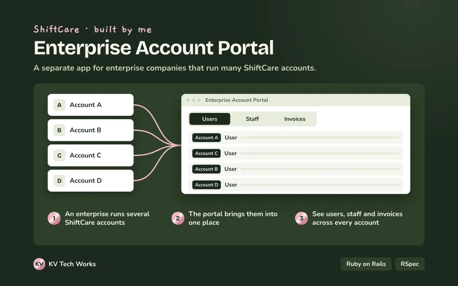Click the letter A badge icon
Screen dimensions: 458x286
tap(59, 105)
